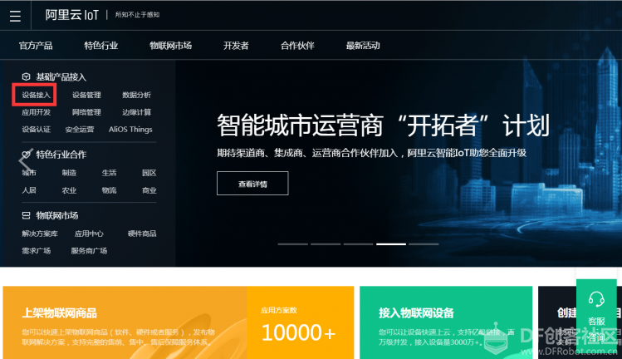The width and height of the screenshot is (622, 359).
Task: Open the 特色行业 nav menu
Action: click(100, 46)
